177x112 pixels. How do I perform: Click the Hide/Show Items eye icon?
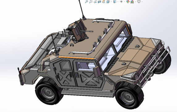pyautogui.click(x=121, y=2)
